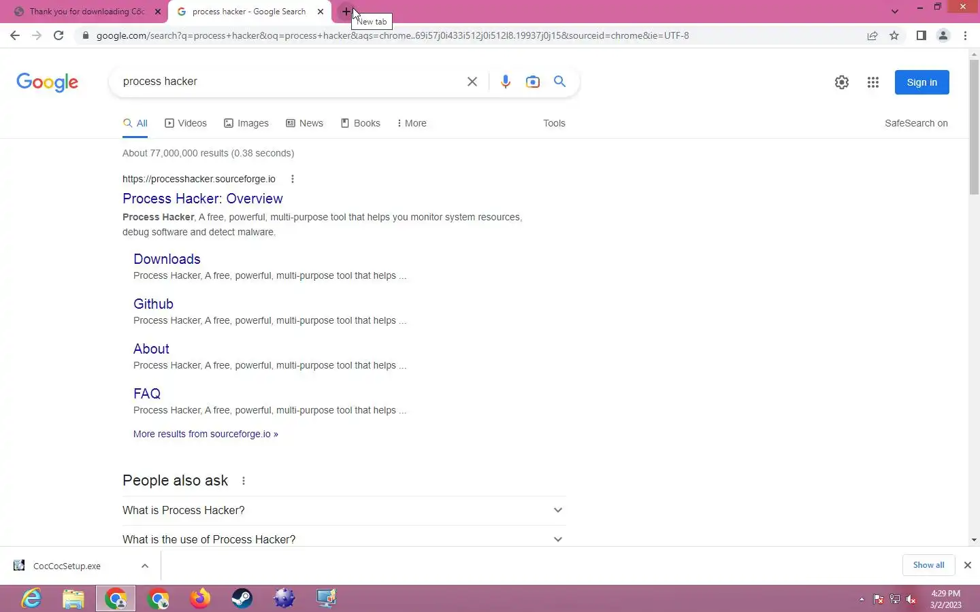Open the Downloads sitelink

[167, 259]
